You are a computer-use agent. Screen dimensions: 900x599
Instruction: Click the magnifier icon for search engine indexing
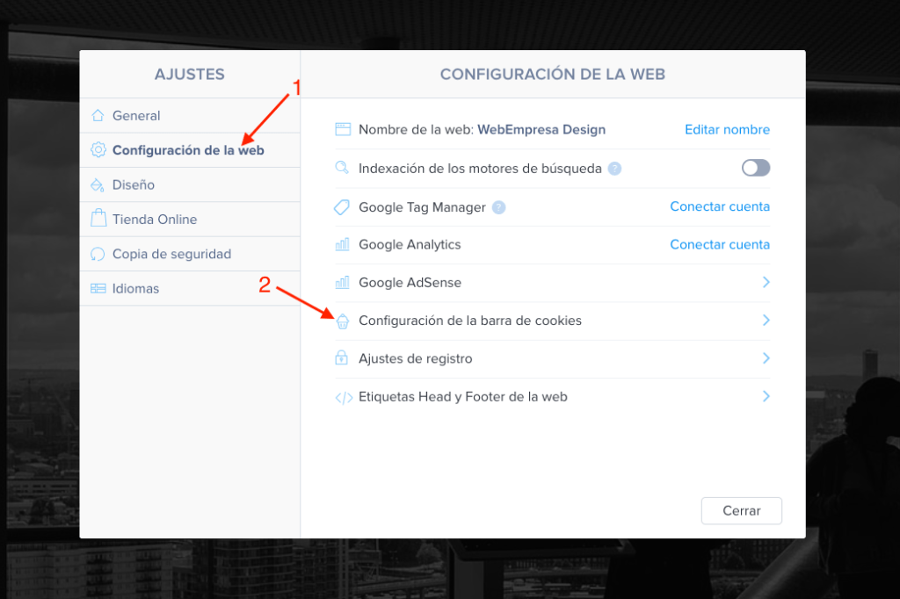tap(342, 168)
